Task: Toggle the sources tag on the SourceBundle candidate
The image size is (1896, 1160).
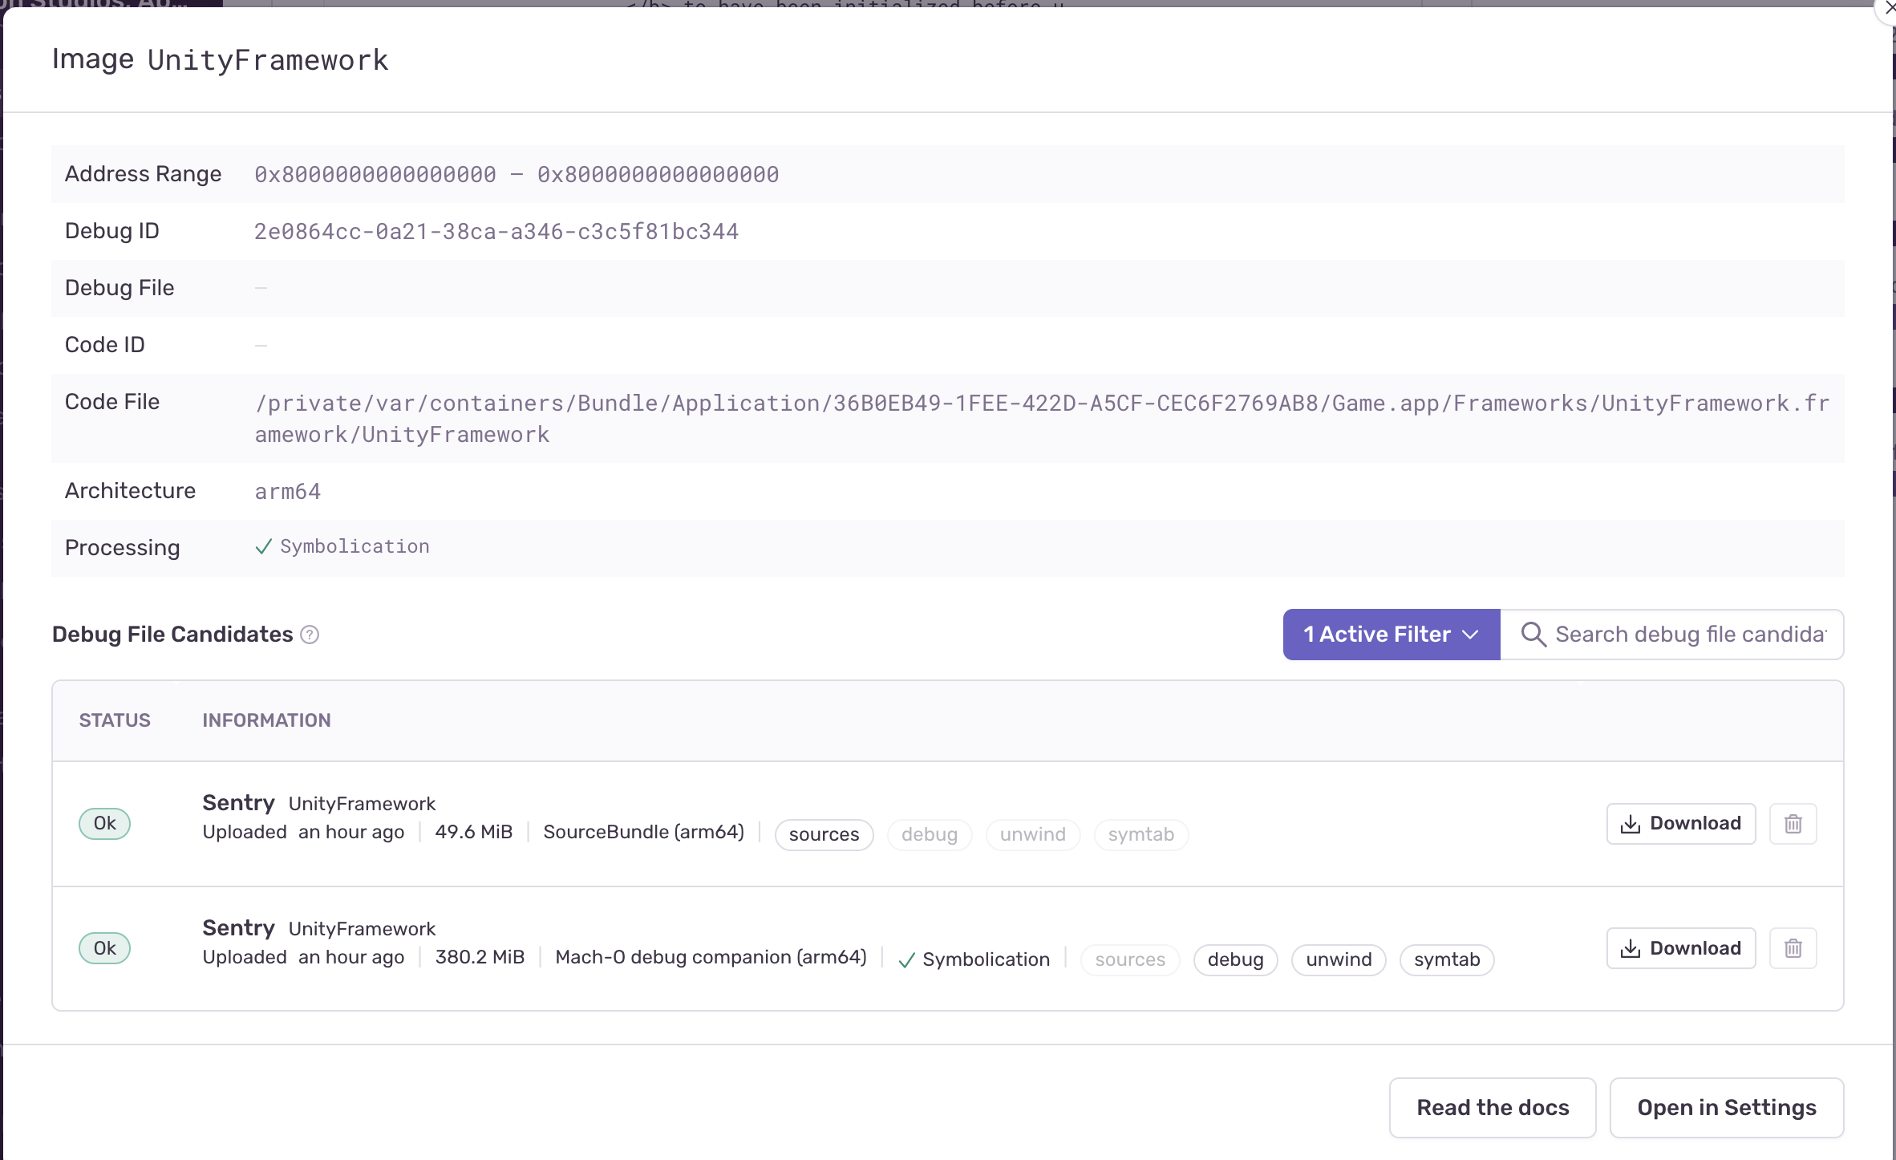Action: pyautogui.click(x=824, y=834)
